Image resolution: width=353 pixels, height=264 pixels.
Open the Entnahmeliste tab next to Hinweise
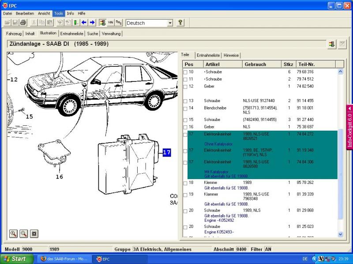click(x=208, y=55)
